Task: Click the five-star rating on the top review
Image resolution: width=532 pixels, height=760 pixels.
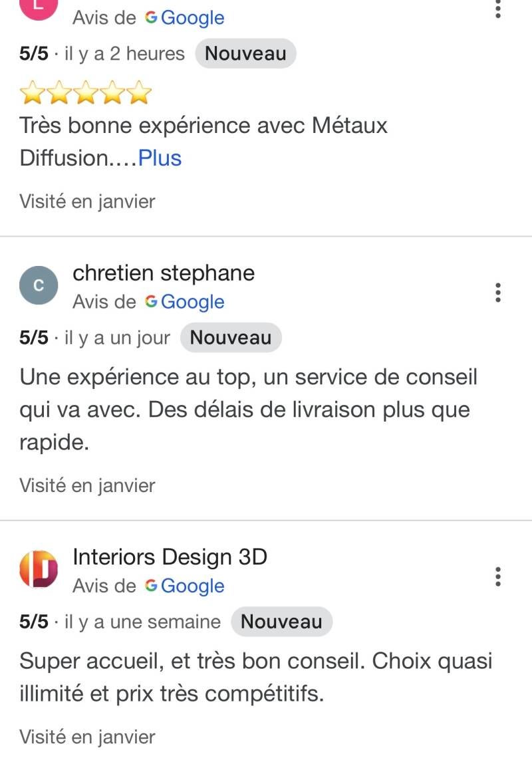Action: point(86,94)
